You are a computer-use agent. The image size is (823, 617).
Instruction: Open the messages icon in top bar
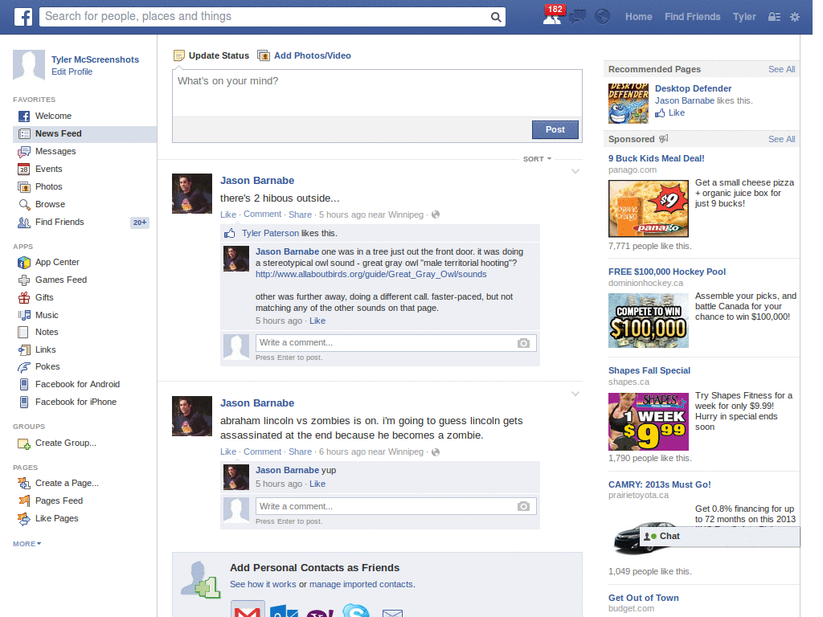[x=578, y=16]
